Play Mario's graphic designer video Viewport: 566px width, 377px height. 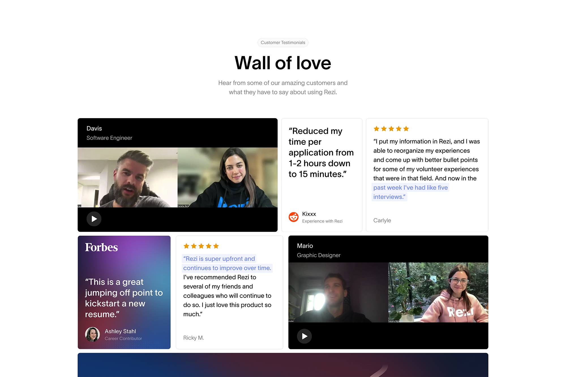click(304, 336)
